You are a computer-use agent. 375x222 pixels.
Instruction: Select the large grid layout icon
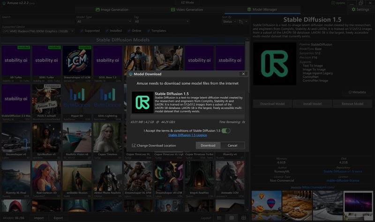click(244, 218)
